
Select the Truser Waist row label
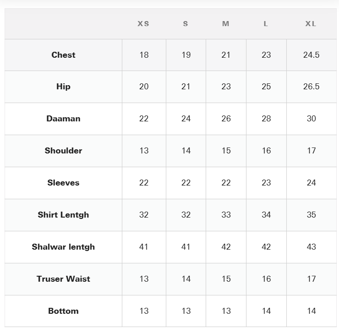pos(63,279)
